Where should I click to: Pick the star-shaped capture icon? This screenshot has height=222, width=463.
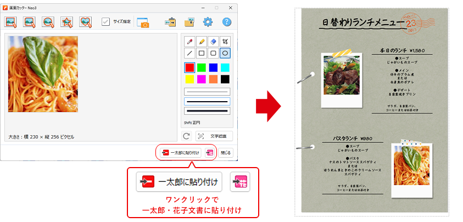pos(66,22)
